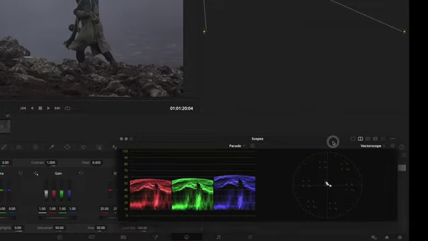
Task: Switch scopes to two-up layout
Action: click(x=360, y=139)
